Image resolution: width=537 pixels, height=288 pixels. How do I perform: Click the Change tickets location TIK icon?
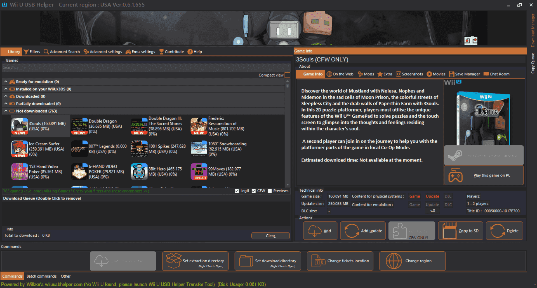pyautogui.click(x=318, y=261)
